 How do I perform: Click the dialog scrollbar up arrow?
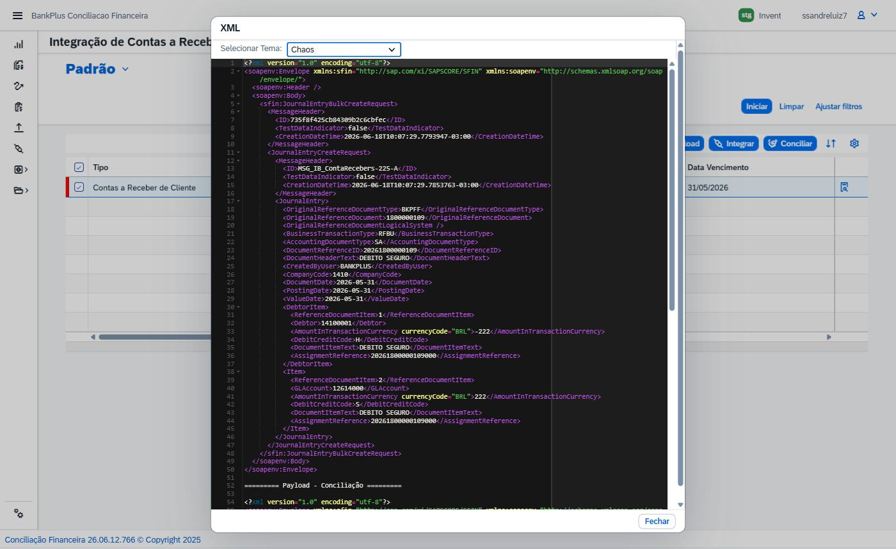pyautogui.click(x=680, y=45)
